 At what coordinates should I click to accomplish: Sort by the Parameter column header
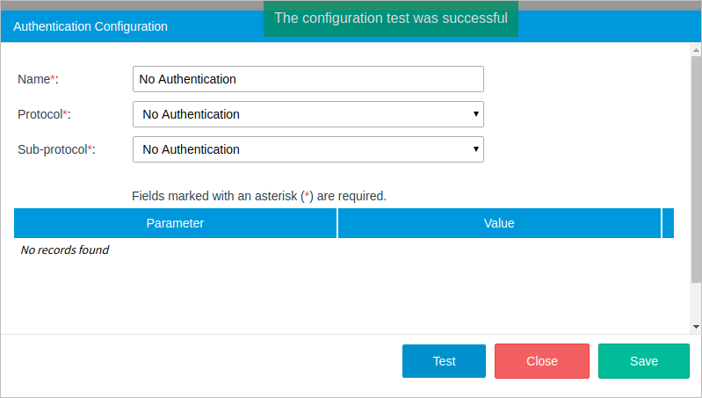[175, 223]
